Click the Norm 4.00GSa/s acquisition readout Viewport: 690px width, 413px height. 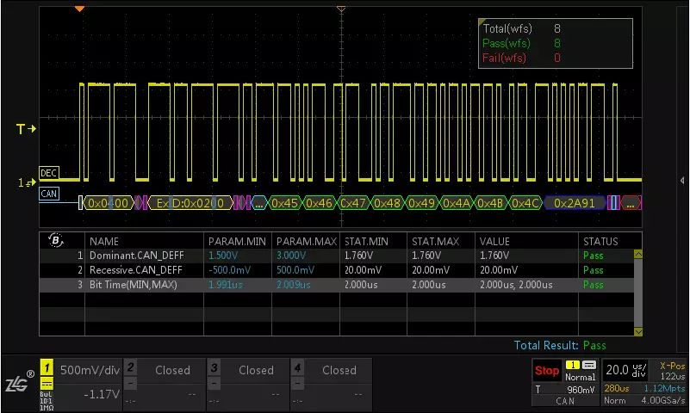pos(644,400)
